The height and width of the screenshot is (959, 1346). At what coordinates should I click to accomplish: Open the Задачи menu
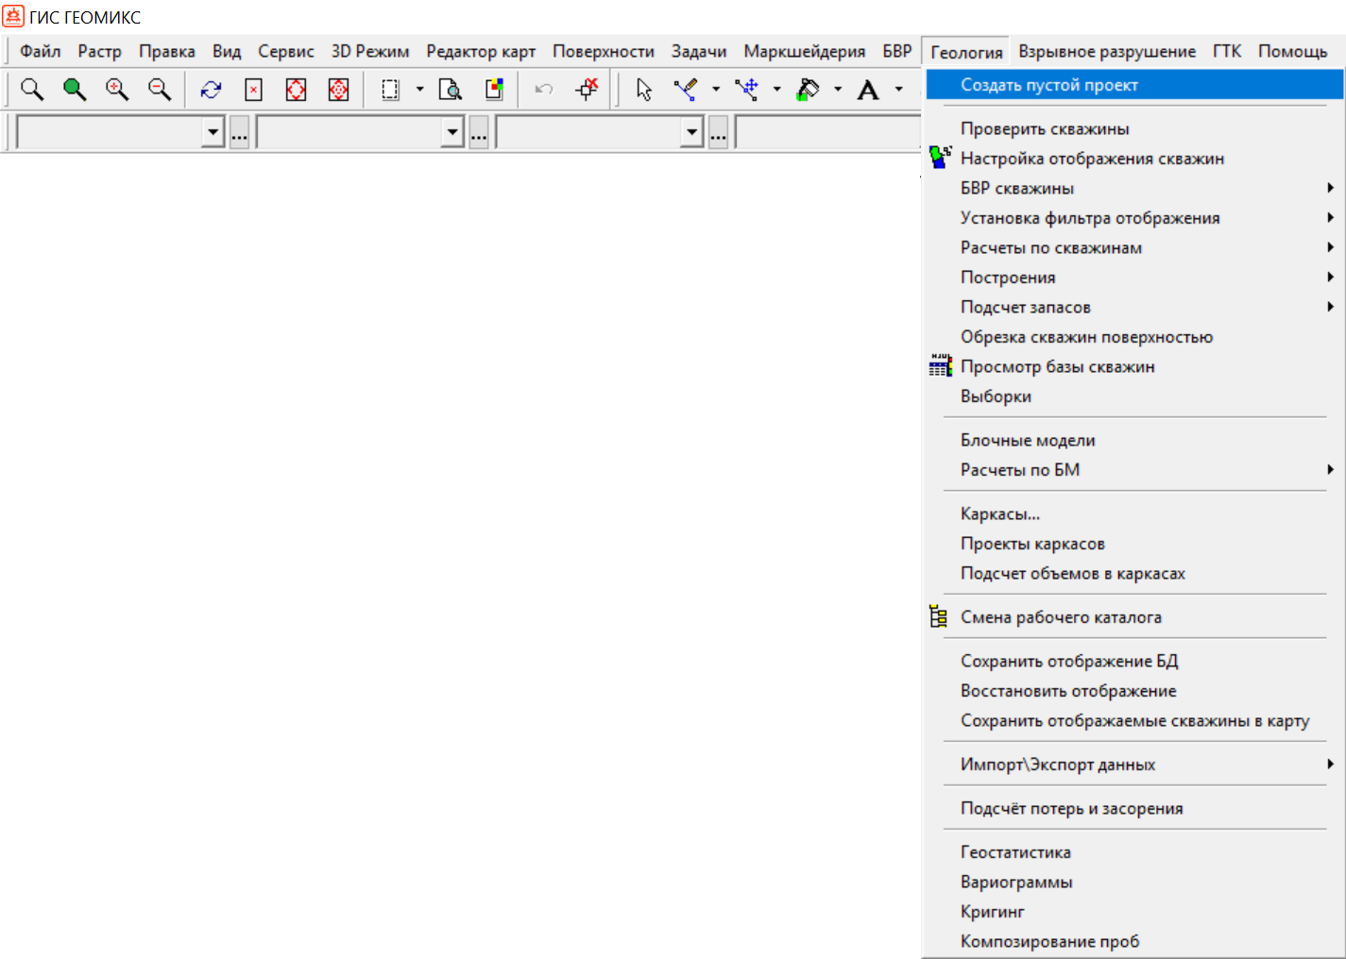(x=699, y=51)
